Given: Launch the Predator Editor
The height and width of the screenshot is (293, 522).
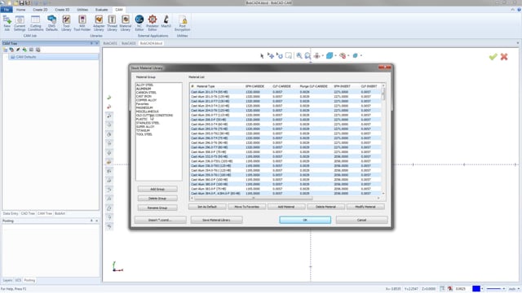Looking at the screenshot, I should [x=153, y=23].
